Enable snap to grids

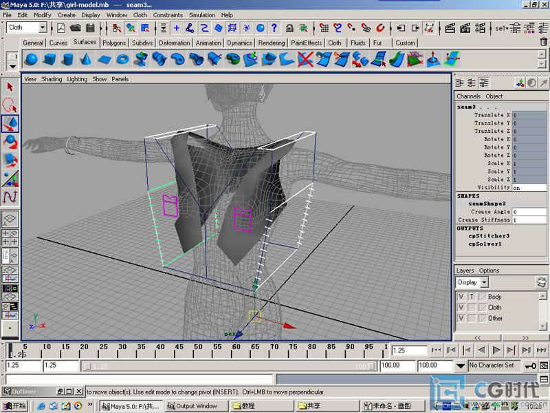(x=324, y=28)
